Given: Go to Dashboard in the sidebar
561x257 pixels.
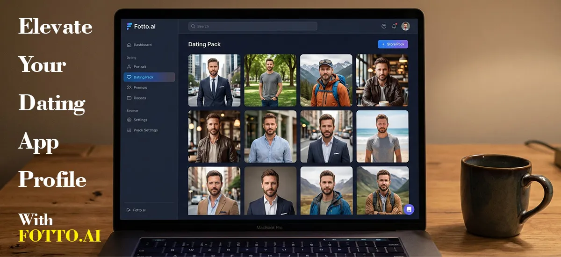Looking at the screenshot, I should [x=142, y=45].
